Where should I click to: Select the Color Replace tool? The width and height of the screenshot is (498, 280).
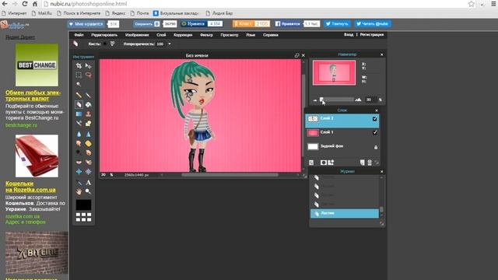(x=79, y=123)
